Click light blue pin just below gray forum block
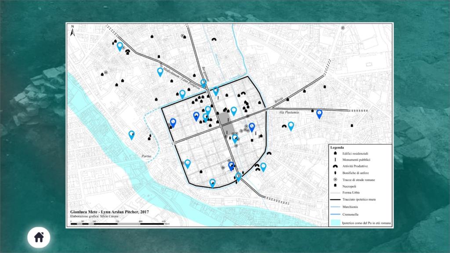The width and height of the screenshot is (450, 253). 235,139
